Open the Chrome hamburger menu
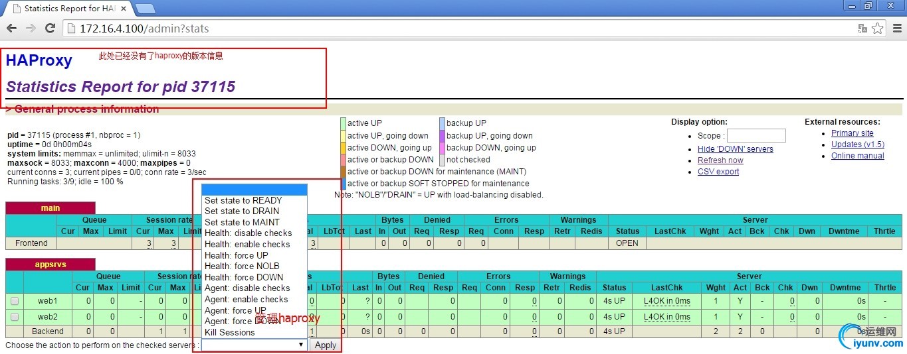Image resolution: width=907 pixels, height=354 pixels. click(896, 29)
